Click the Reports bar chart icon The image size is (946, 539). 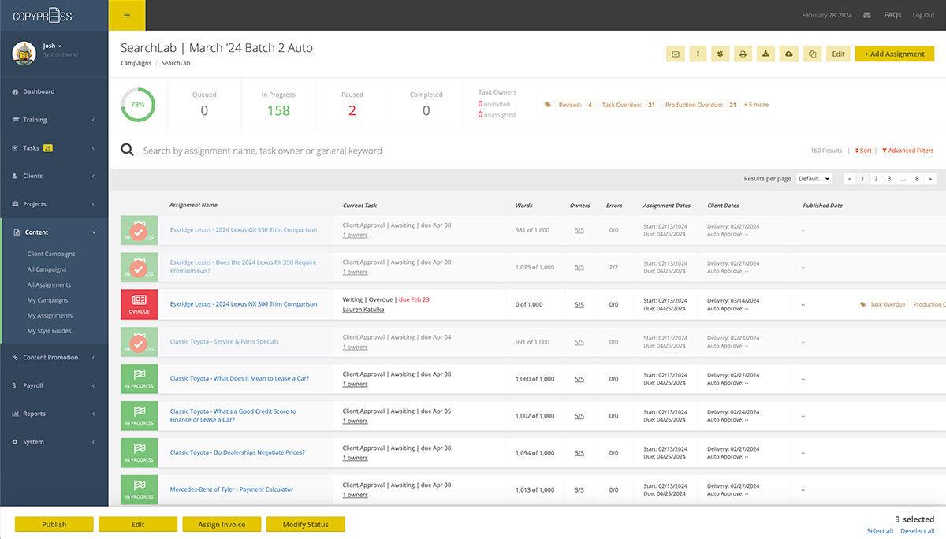16,414
